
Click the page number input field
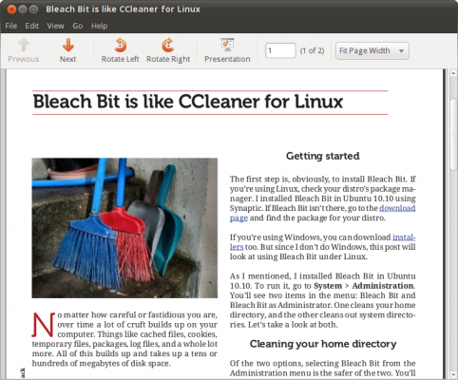point(280,50)
